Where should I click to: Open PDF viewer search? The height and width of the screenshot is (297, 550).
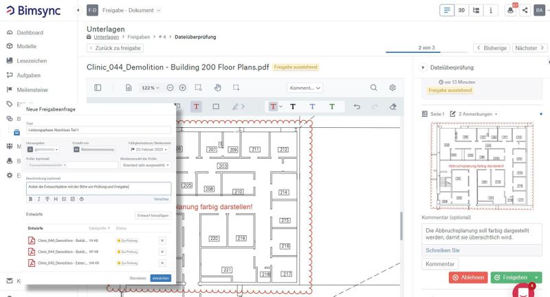373,88
